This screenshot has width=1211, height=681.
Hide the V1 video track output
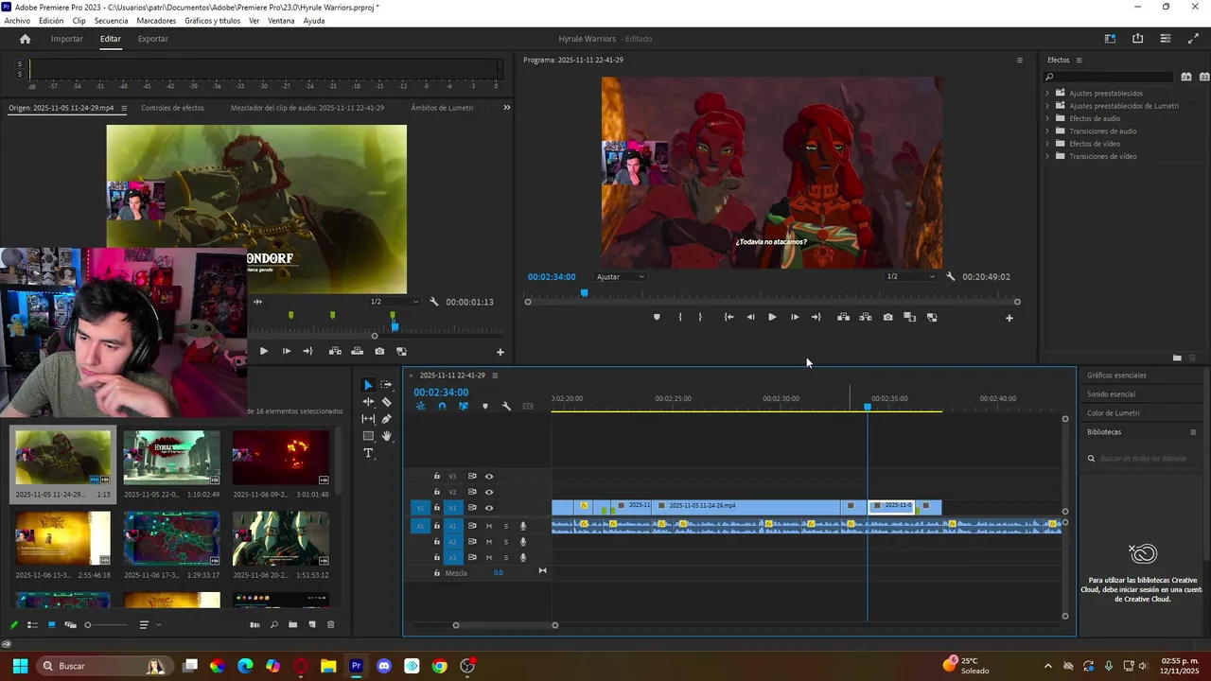click(x=489, y=508)
